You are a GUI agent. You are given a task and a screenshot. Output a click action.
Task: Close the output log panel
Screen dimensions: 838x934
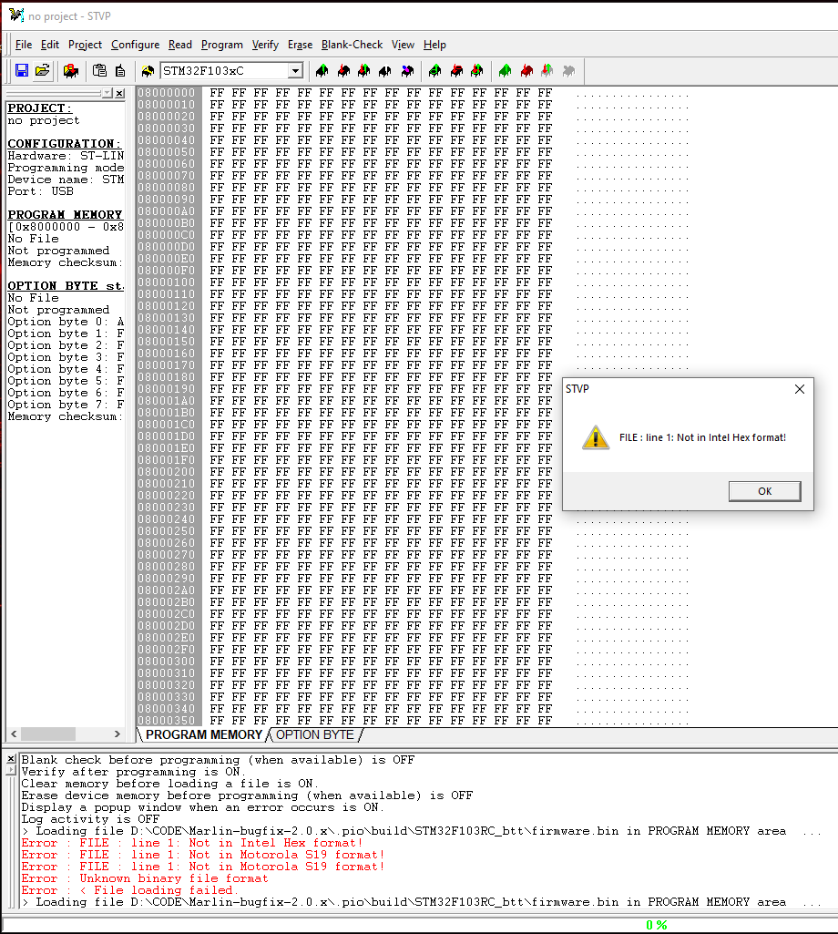(11, 759)
